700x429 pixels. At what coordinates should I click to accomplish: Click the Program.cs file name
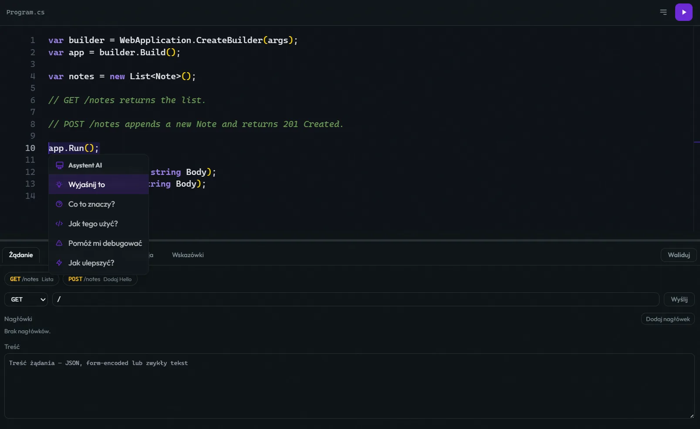coord(25,12)
